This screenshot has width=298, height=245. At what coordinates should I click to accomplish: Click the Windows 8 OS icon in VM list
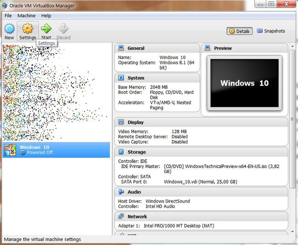(10, 150)
